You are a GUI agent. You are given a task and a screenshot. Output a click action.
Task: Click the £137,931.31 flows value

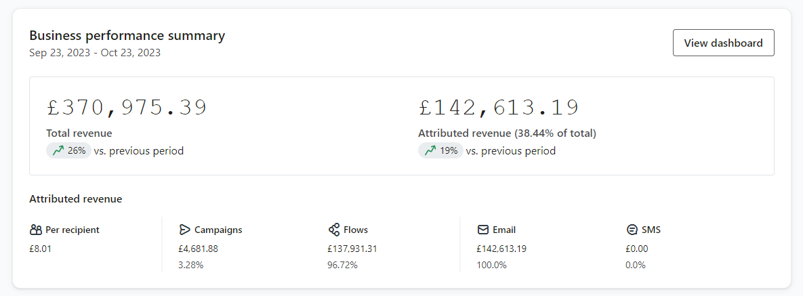pyautogui.click(x=352, y=249)
